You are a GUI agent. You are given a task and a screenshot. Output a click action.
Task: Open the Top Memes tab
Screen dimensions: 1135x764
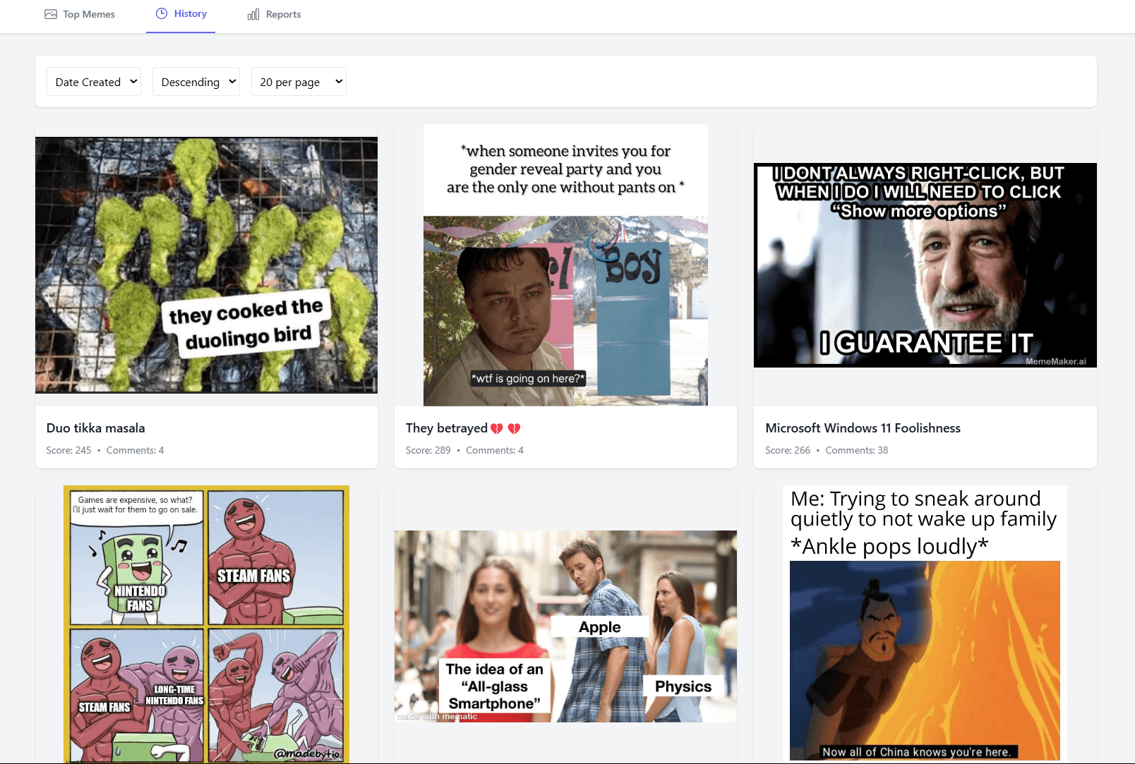coord(88,14)
